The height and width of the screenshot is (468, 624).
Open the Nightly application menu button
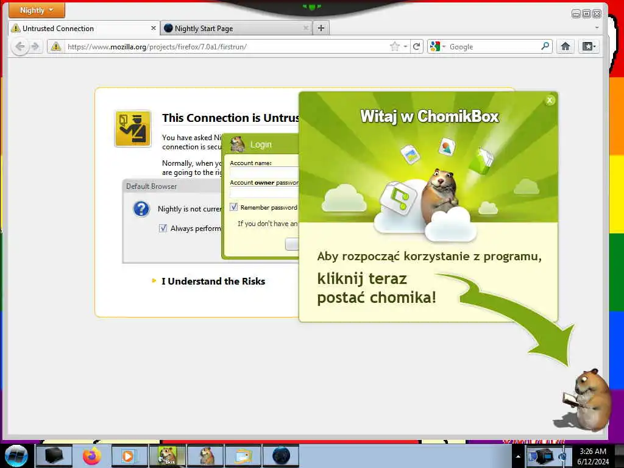coord(37,10)
